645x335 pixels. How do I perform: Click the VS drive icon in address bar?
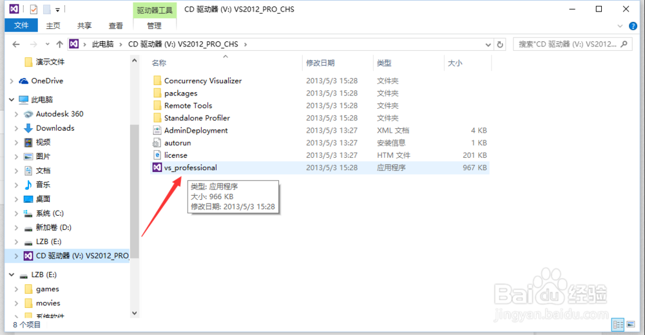point(73,44)
